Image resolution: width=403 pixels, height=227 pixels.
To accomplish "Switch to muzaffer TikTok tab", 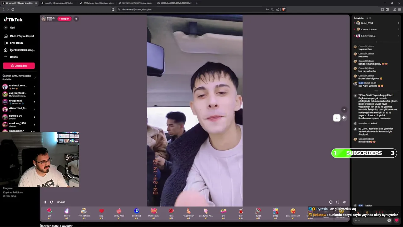I will 59,3.
